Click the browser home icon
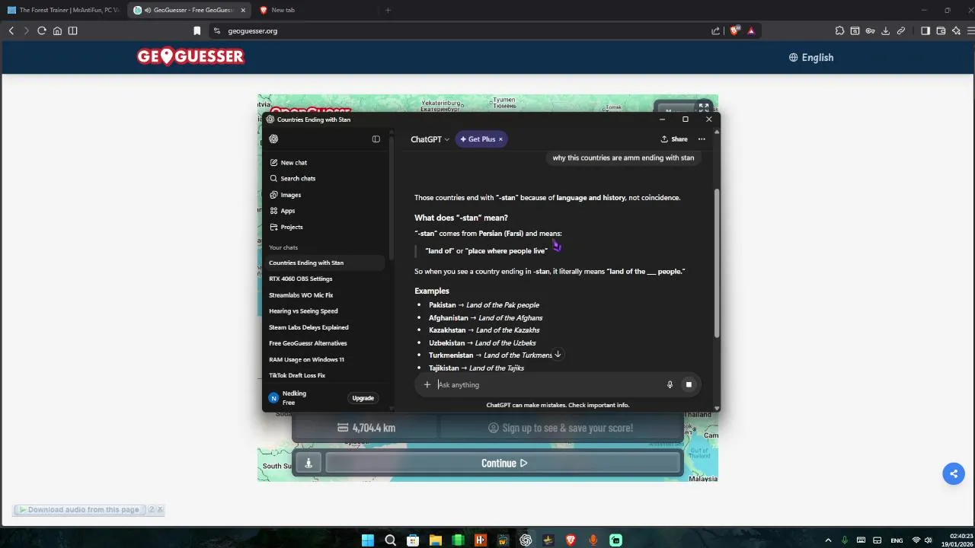This screenshot has width=975, height=548. (x=57, y=30)
